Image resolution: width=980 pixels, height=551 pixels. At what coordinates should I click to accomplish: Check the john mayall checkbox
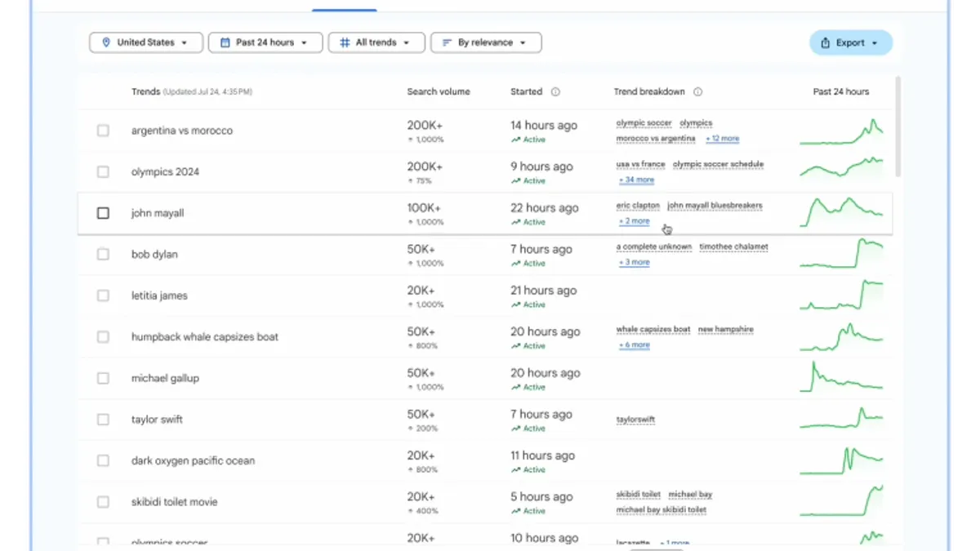[x=103, y=213]
